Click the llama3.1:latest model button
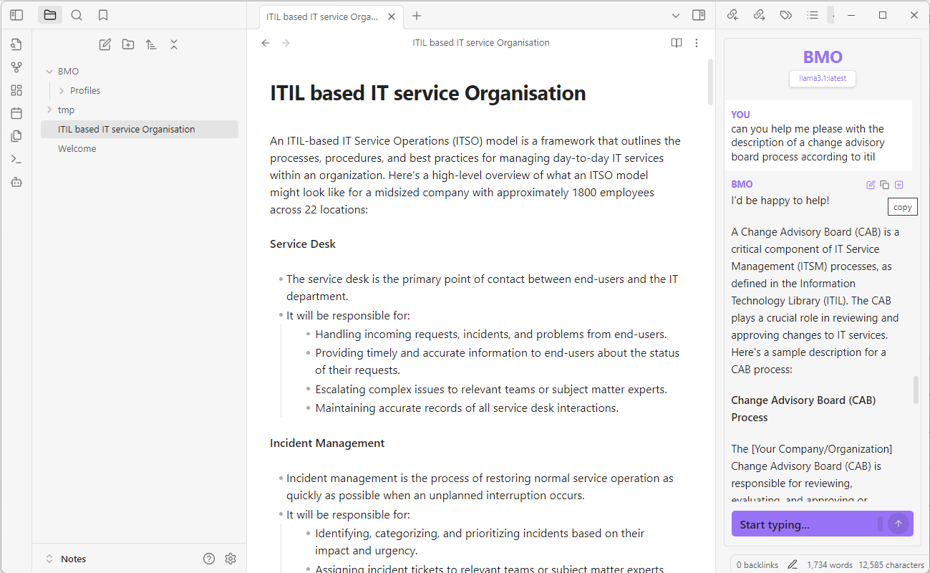 (x=822, y=78)
